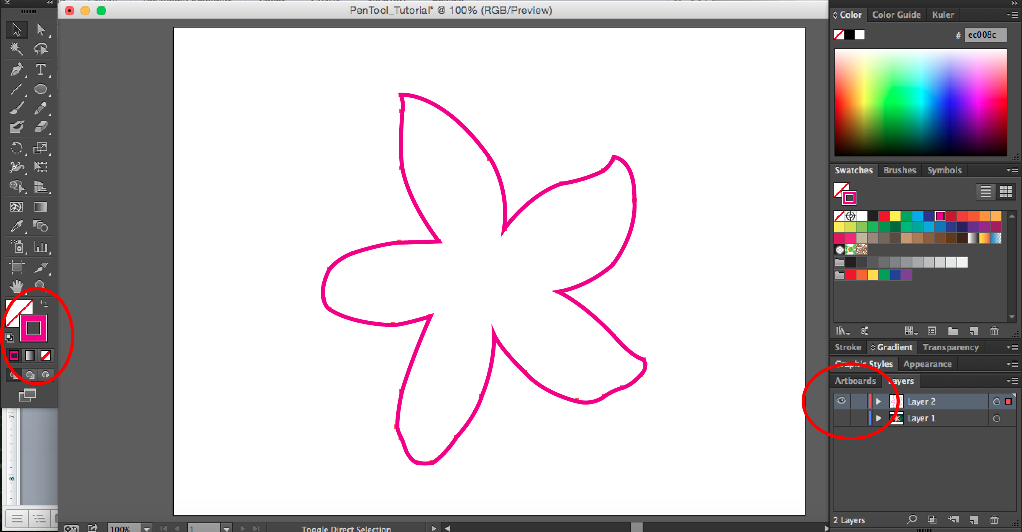
Task: Click Layer 2 target circle
Action: [996, 401]
